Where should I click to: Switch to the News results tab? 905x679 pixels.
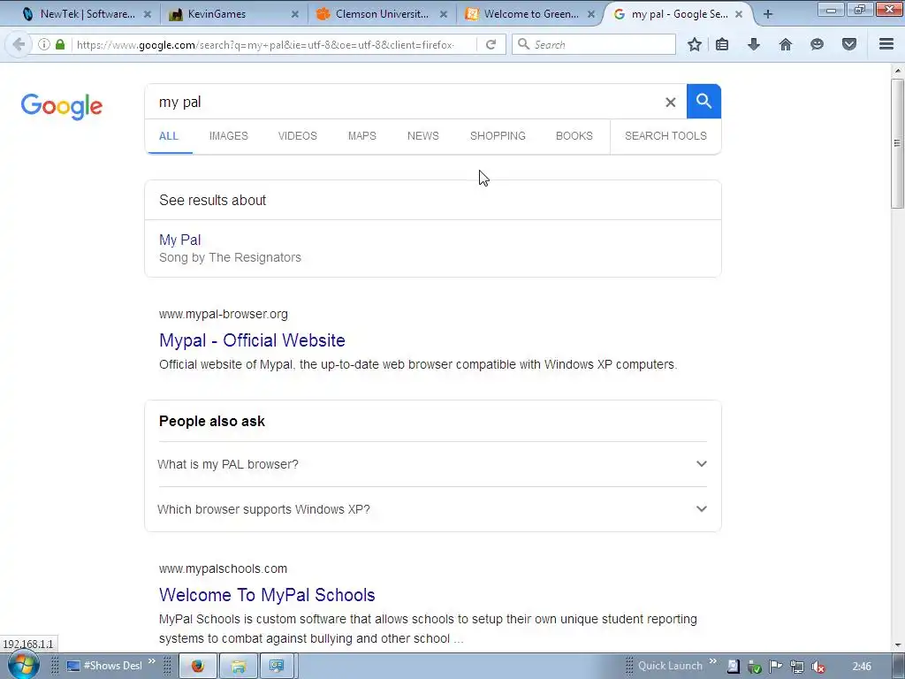click(423, 135)
